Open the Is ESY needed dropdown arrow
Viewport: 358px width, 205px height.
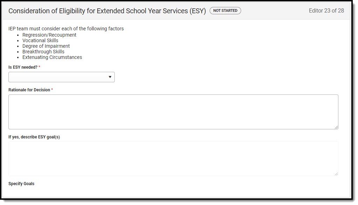110,77
